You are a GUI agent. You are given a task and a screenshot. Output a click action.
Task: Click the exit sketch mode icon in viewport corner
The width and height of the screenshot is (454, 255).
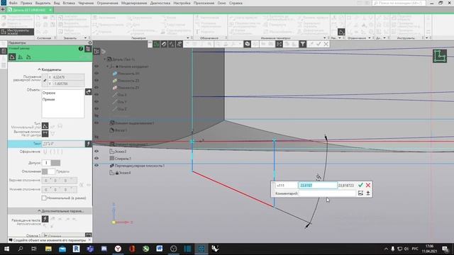[x=440, y=56]
